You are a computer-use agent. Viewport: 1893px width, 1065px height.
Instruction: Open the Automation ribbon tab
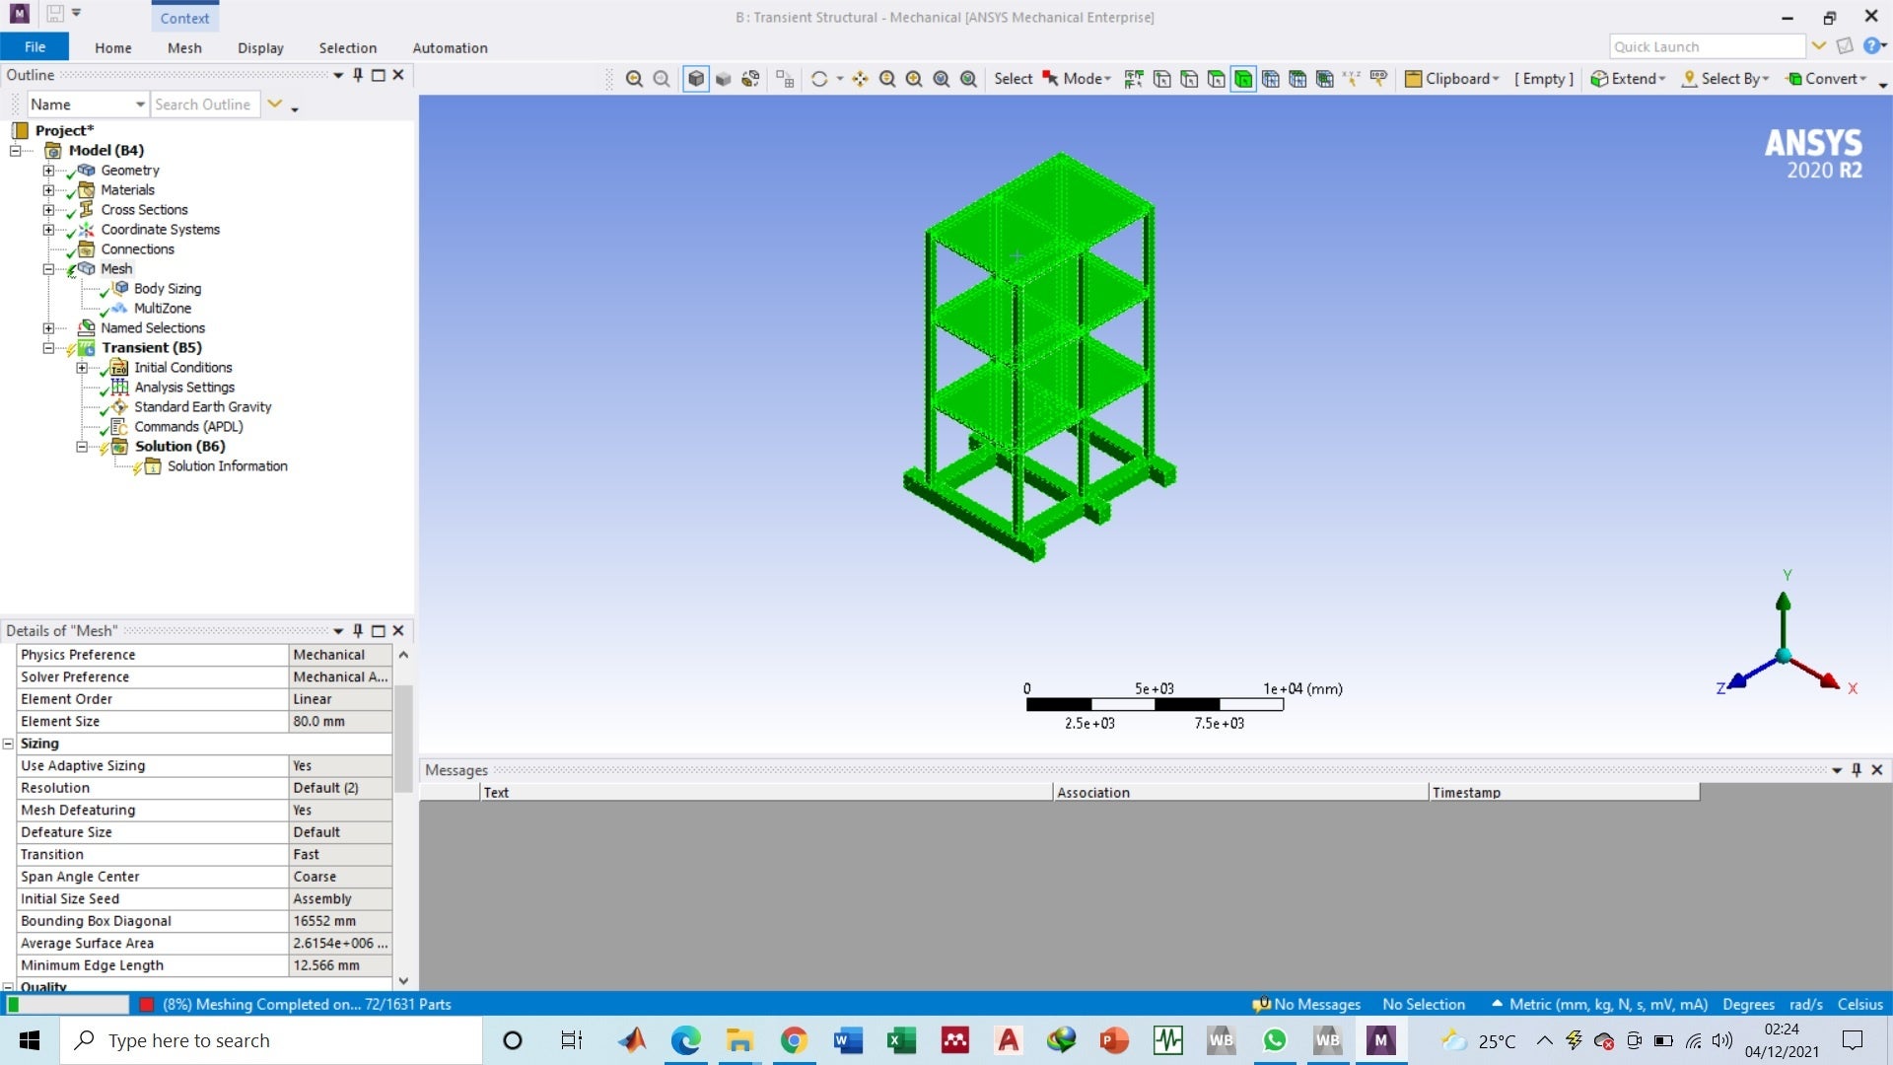click(x=450, y=47)
